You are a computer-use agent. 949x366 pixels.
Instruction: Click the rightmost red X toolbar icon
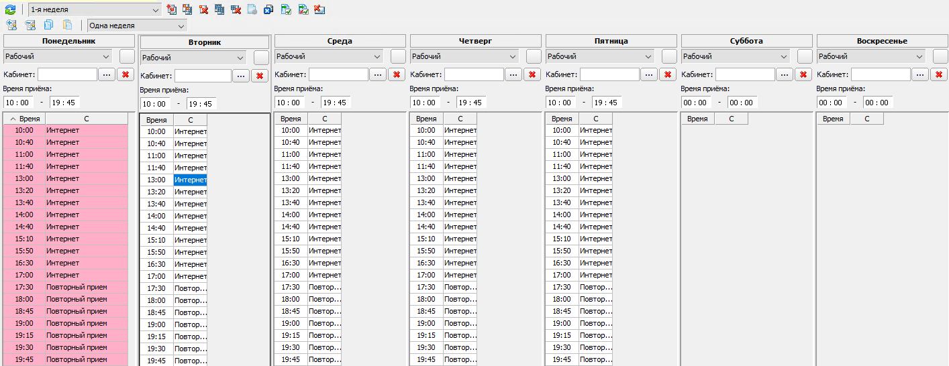tap(319, 9)
